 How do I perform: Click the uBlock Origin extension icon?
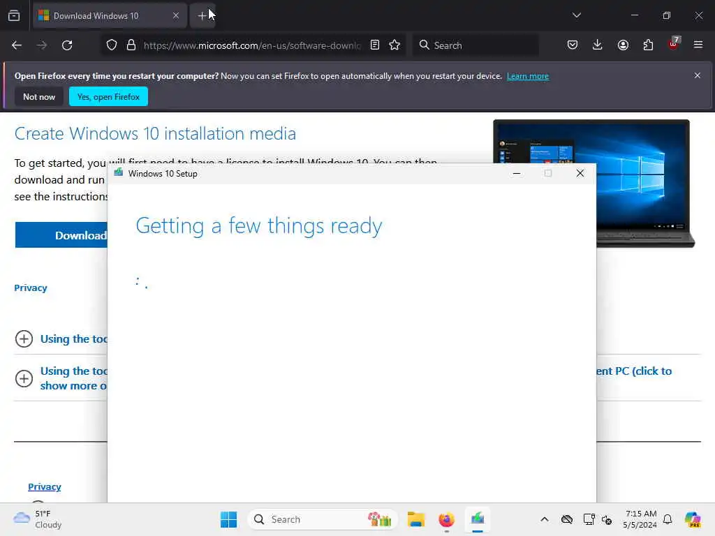tap(674, 44)
